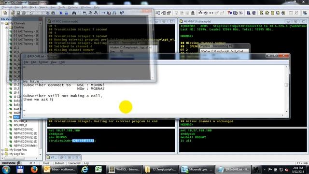Switch to Outlook Inbox taskbar button
This screenshot has width=309, height=174.
point(59,170)
